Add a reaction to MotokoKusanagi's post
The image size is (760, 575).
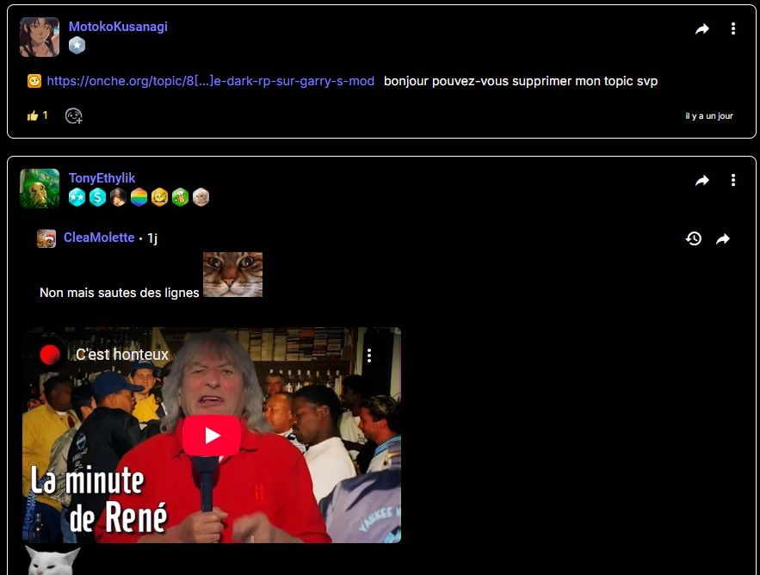(x=74, y=116)
